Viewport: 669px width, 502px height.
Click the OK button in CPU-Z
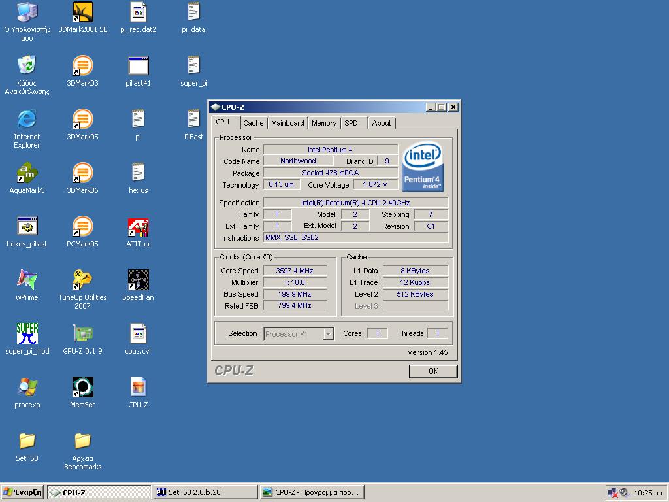point(433,371)
